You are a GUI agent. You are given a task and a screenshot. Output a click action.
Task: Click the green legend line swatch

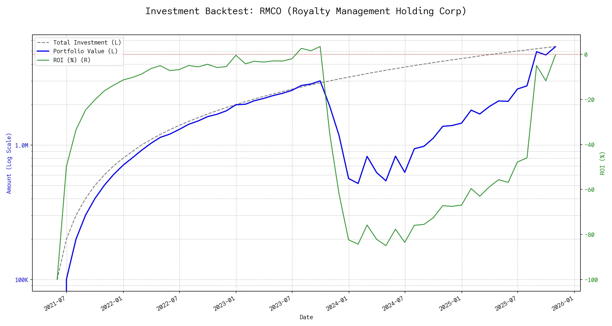(x=43, y=60)
